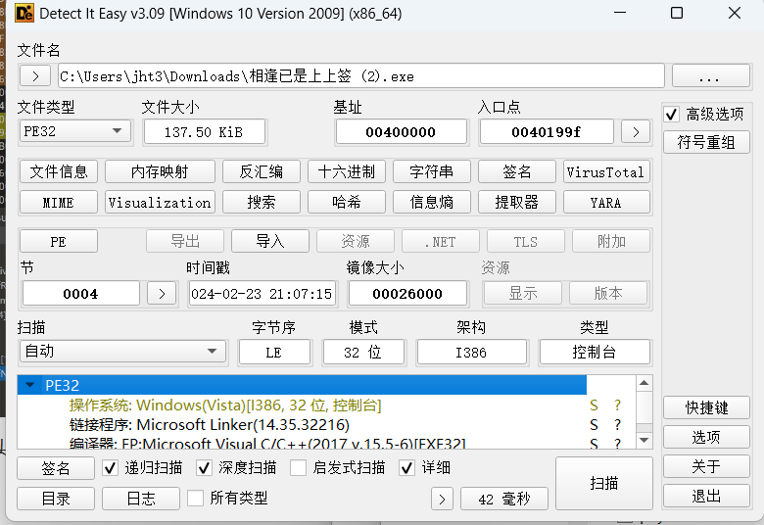This screenshot has width=764, height=525.
Task: Click the 时间戳 field
Action: pos(263,294)
